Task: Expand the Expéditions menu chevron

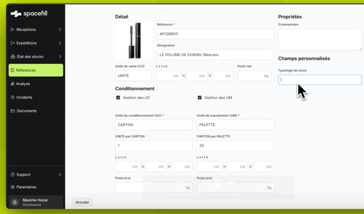Action: click(60, 43)
